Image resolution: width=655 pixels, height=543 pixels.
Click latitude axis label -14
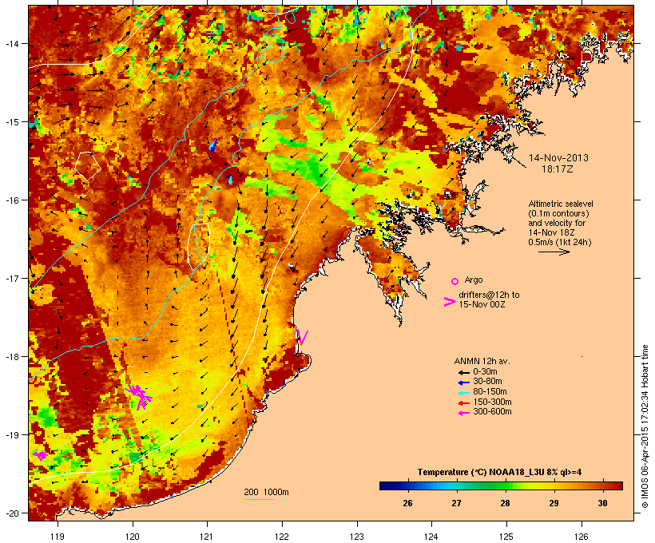[x=12, y=44]
